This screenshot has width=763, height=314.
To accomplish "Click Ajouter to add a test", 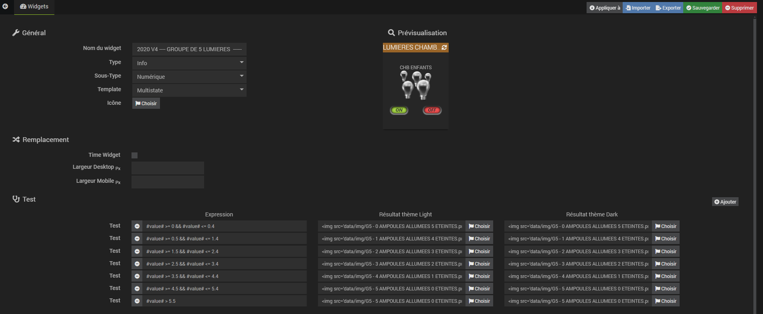I will pyautogui.click(x=725, y=202).
